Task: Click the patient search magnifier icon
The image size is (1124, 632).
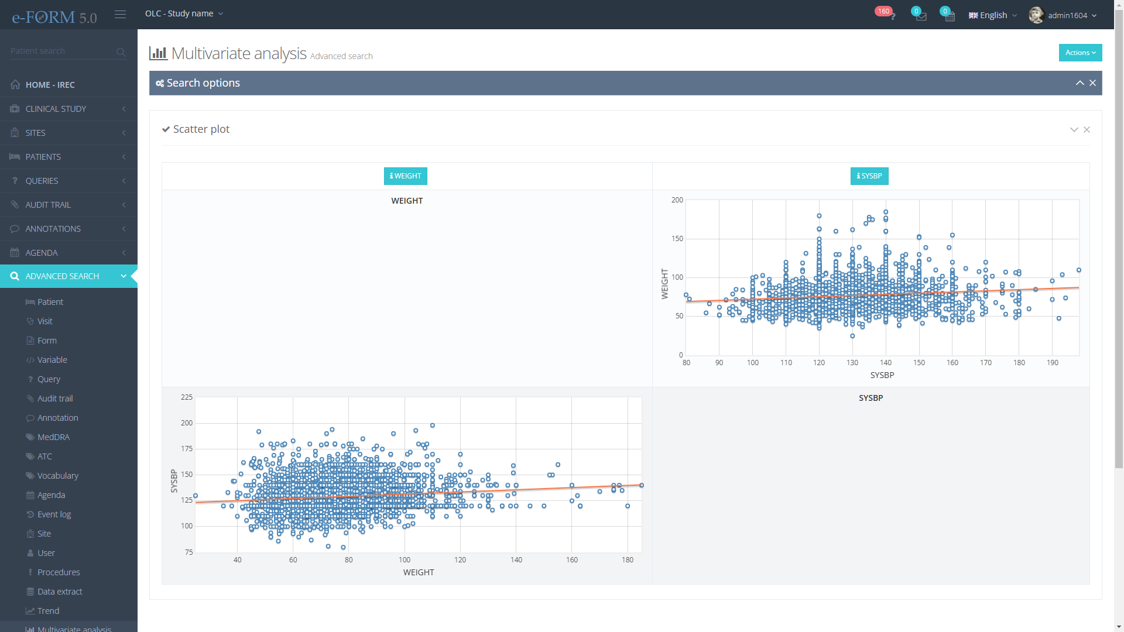Action: [x=121, y=52]
